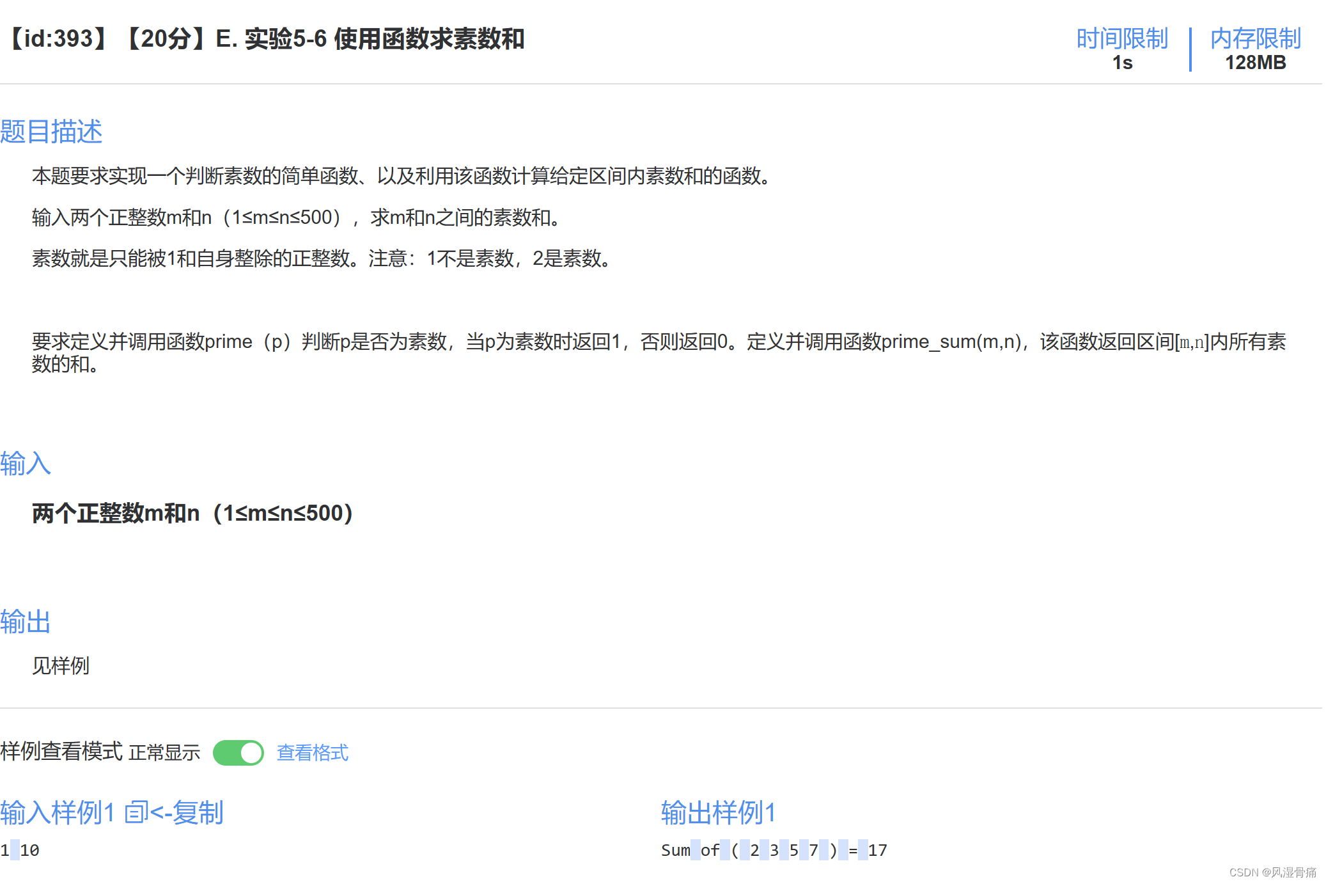
Task: Click the 时间限制 label
Action: (x=1121, y=38)
